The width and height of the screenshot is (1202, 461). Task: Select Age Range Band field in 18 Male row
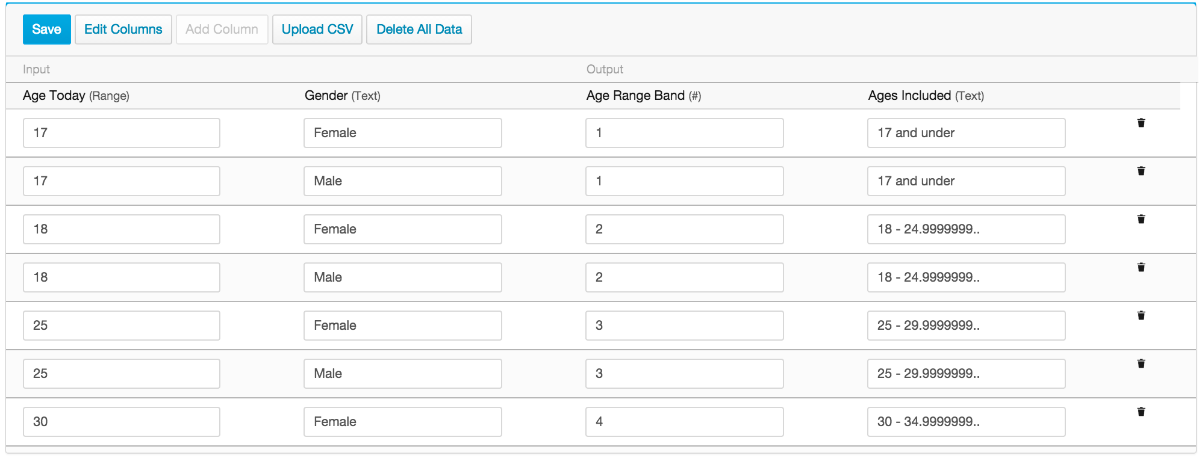(685, 277)
